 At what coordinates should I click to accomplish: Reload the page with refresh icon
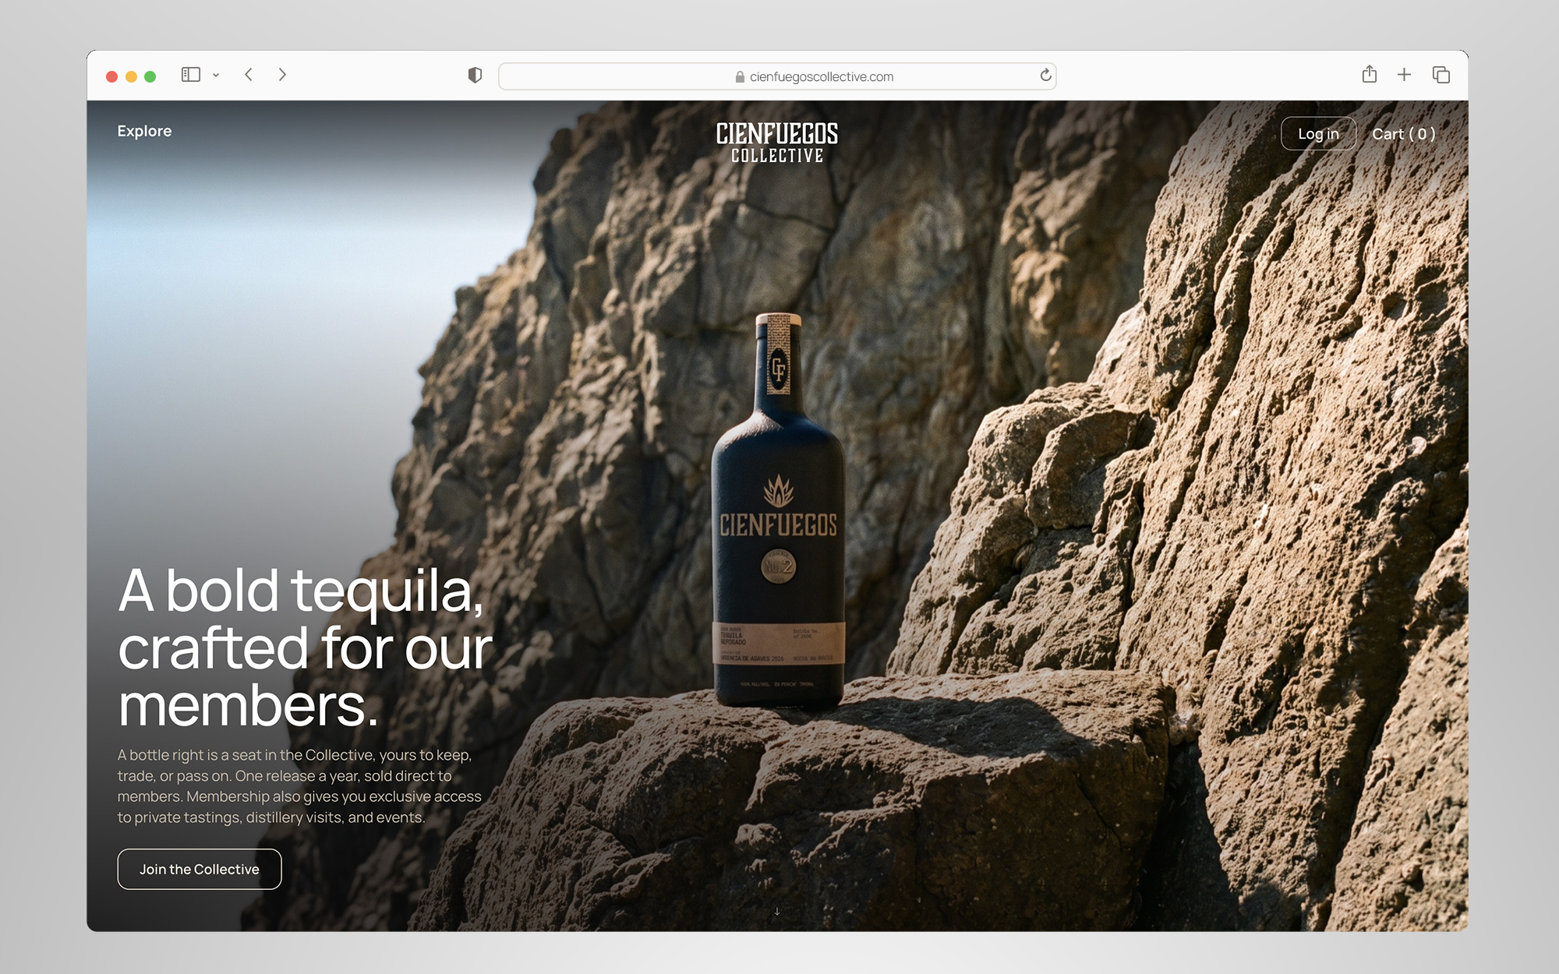(x=1045, y=76)
